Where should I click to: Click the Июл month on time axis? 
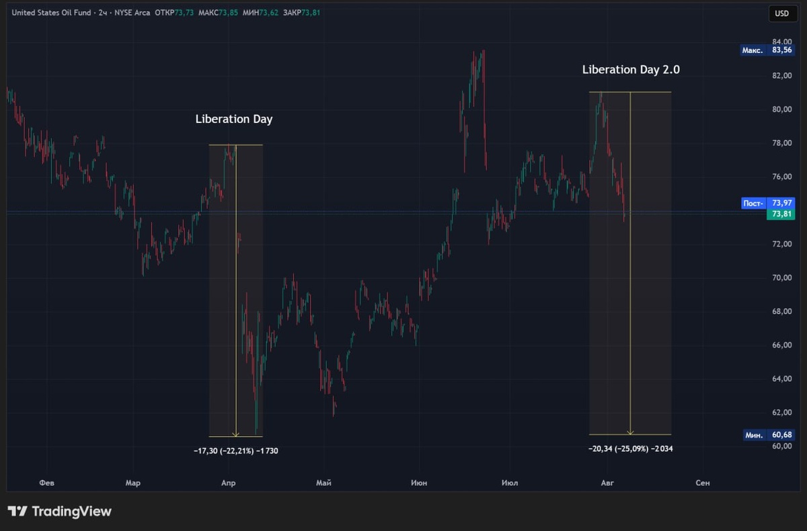(510, 483)
